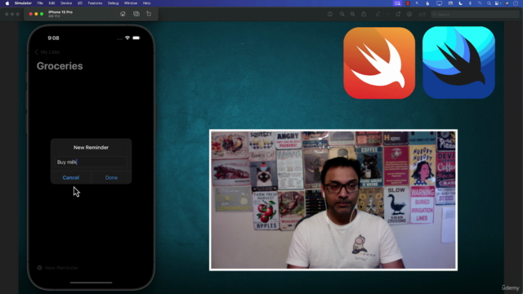
Task: Expand the markup pen dropdown arrow
Action: coord(387,15)
